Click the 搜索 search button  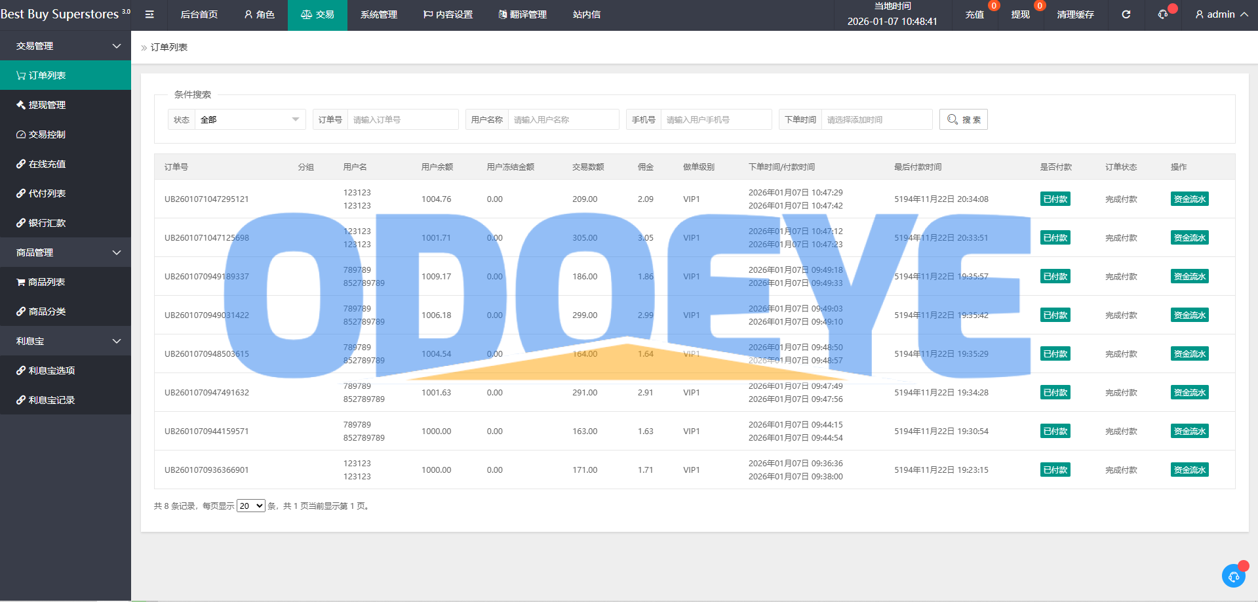tap(963, 119)
